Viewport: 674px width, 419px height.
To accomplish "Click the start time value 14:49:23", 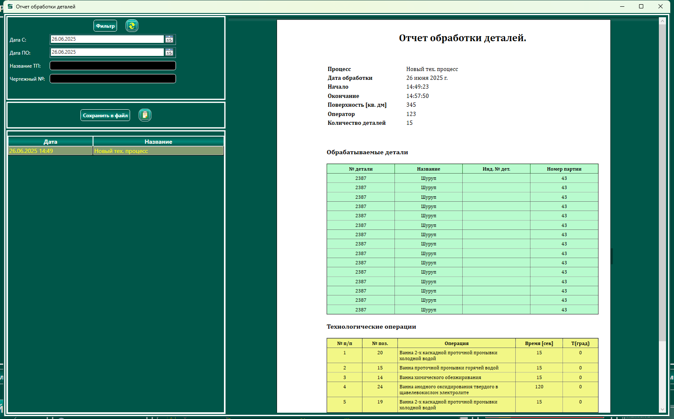I will (417, 87).
